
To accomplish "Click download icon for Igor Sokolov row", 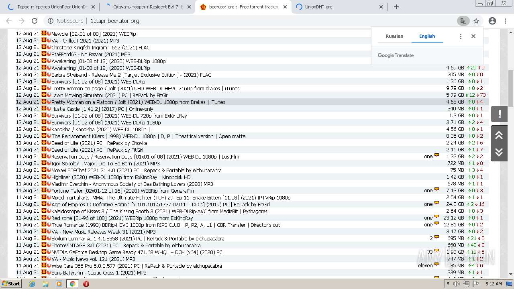I will pos(44,163).
